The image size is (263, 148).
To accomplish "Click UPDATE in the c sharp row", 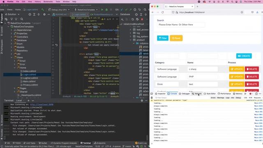I will pos(237,69).
